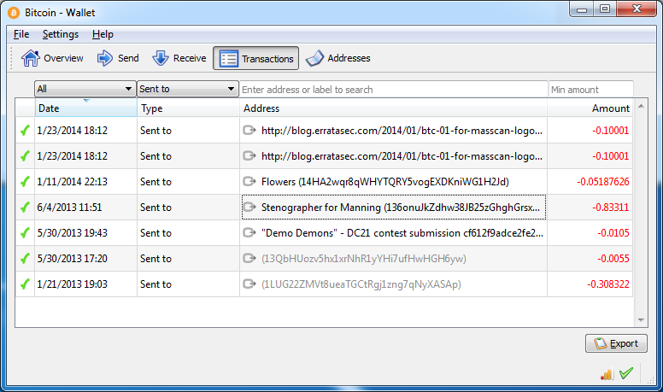Open the Sent to type filter dropdown

point(187,89)
